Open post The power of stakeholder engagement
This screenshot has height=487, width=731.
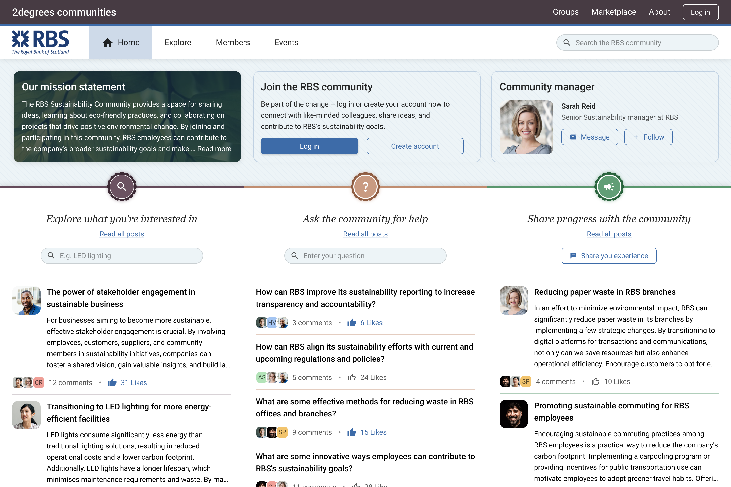pos(121,298)
